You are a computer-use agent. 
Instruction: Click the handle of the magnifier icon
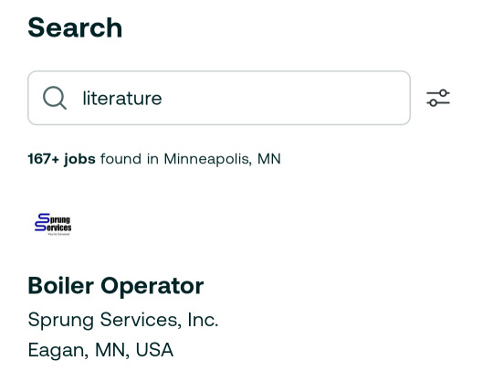pyautogui.click(x=63, y=106)
